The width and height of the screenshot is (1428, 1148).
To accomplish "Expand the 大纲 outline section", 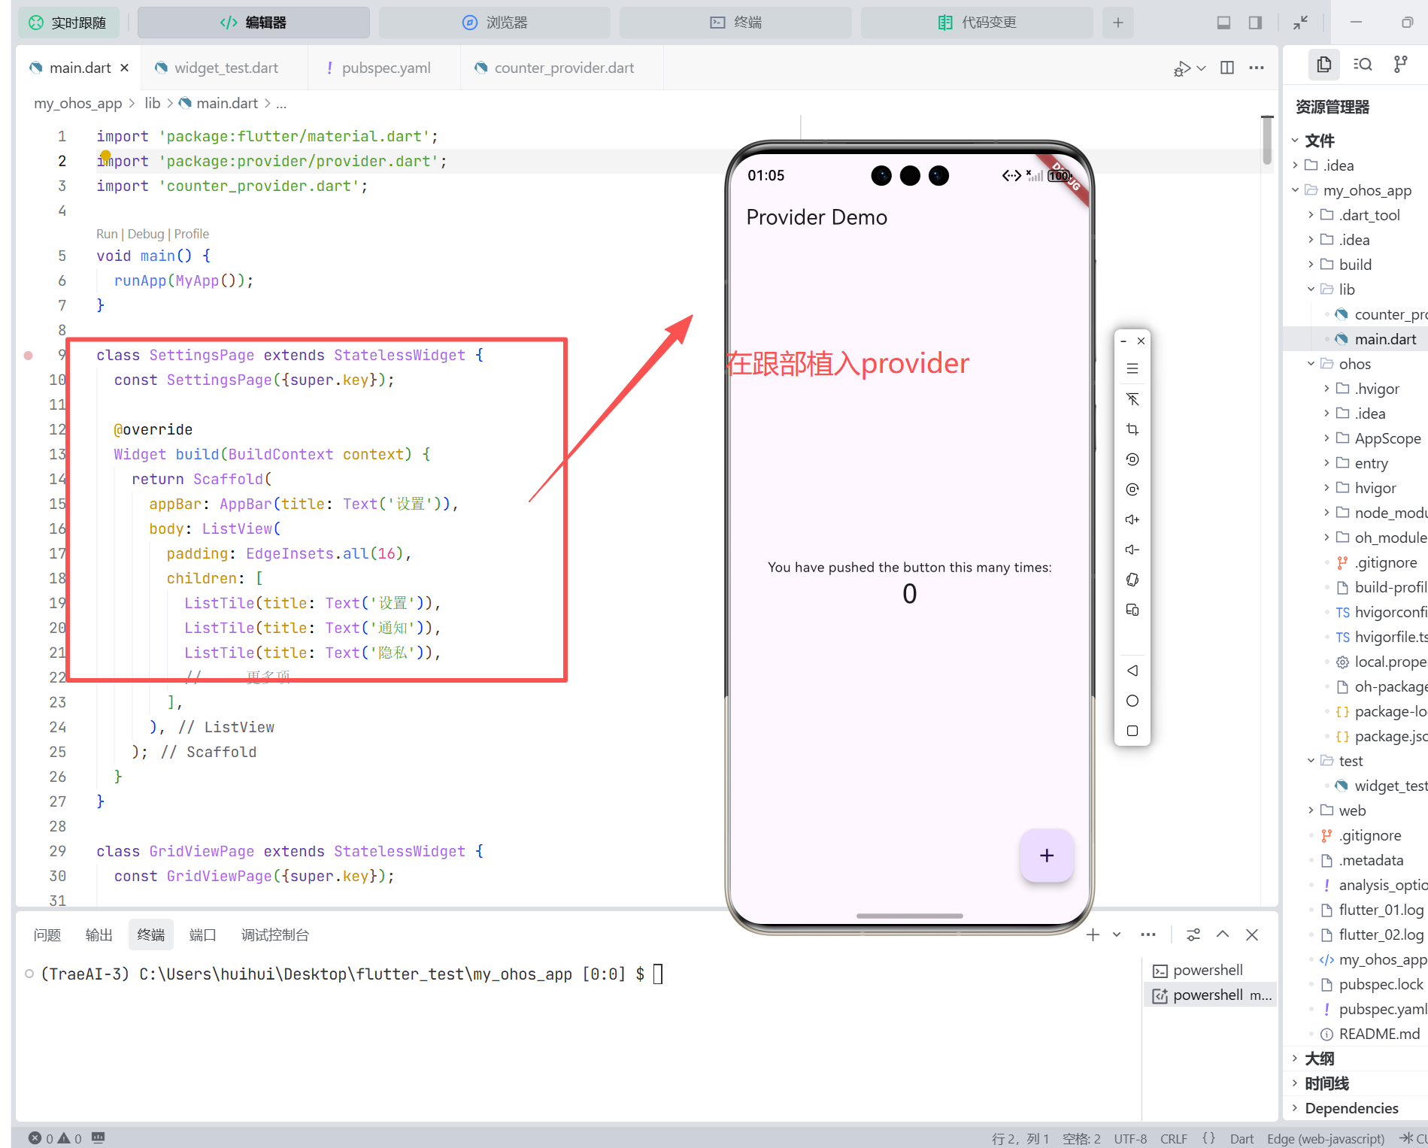I will tap(1320, 1059).
